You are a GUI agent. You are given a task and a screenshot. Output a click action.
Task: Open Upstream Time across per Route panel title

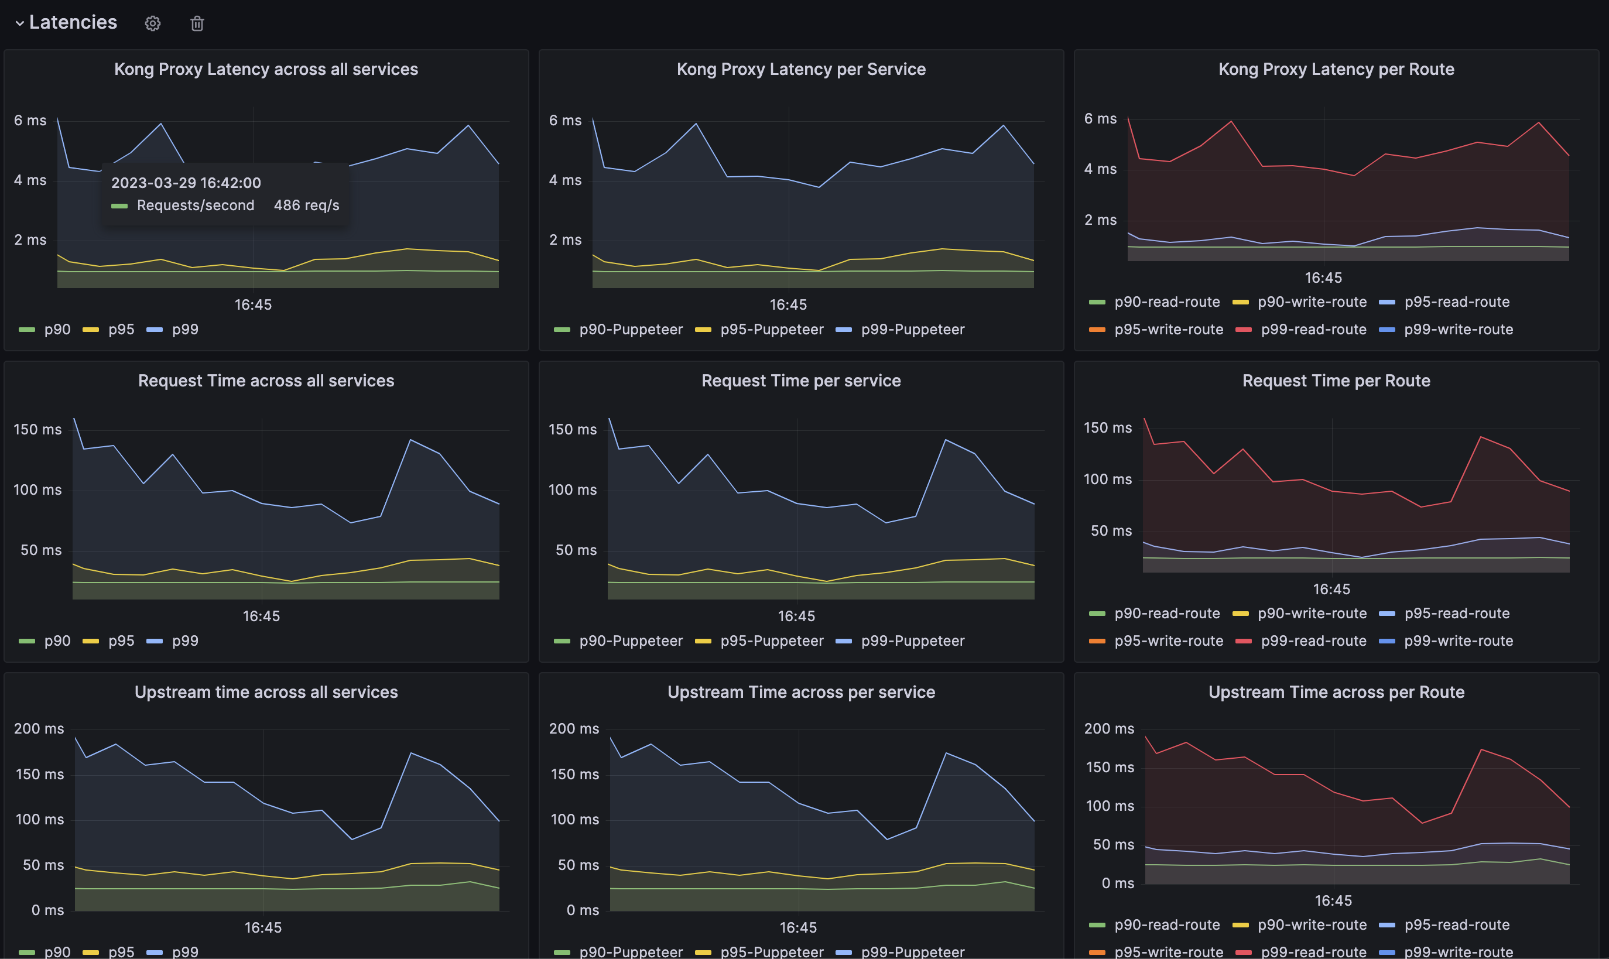(1336, 692)
